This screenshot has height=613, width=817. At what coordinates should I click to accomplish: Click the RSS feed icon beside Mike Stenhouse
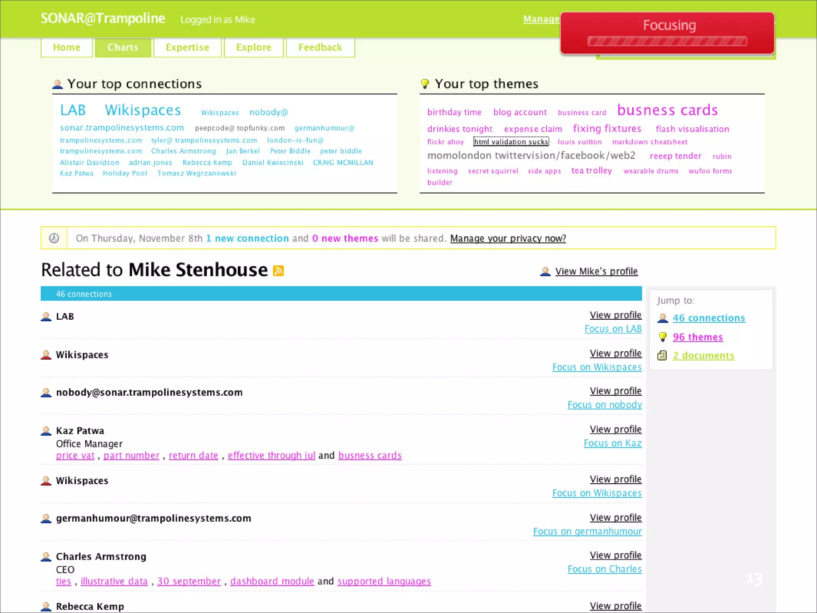(278, 271)
